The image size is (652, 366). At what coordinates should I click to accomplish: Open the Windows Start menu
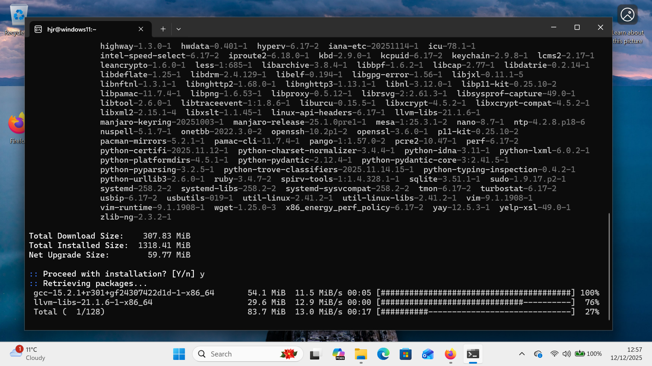[x=179, y=354]
